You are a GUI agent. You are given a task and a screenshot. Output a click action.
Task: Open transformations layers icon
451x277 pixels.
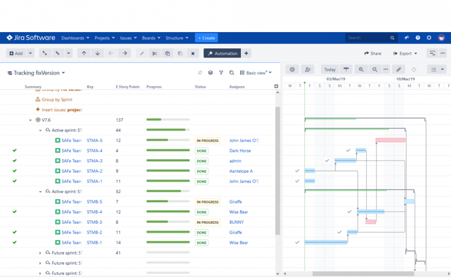(x=211, y=73)
